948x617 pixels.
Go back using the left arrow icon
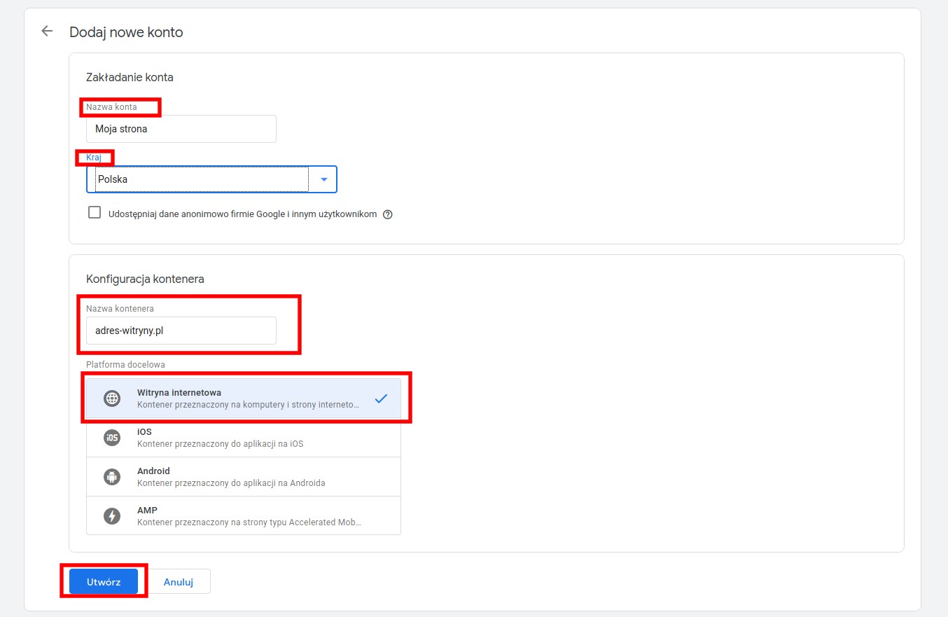tap(47, 31)
